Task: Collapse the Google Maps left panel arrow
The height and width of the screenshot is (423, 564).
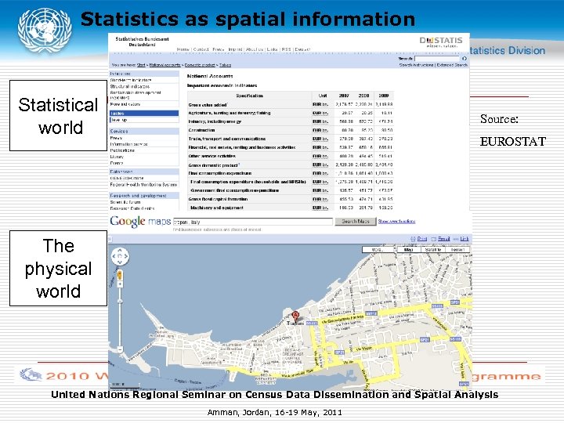Action: point(110,239)
